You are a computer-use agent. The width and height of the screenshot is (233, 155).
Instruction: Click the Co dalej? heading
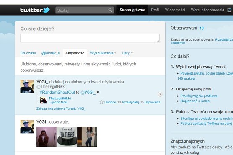[180, 57]
